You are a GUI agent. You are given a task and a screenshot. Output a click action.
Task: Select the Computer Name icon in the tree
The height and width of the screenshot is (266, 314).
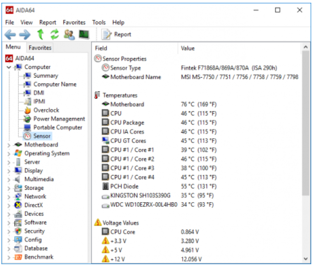[27, 85]
